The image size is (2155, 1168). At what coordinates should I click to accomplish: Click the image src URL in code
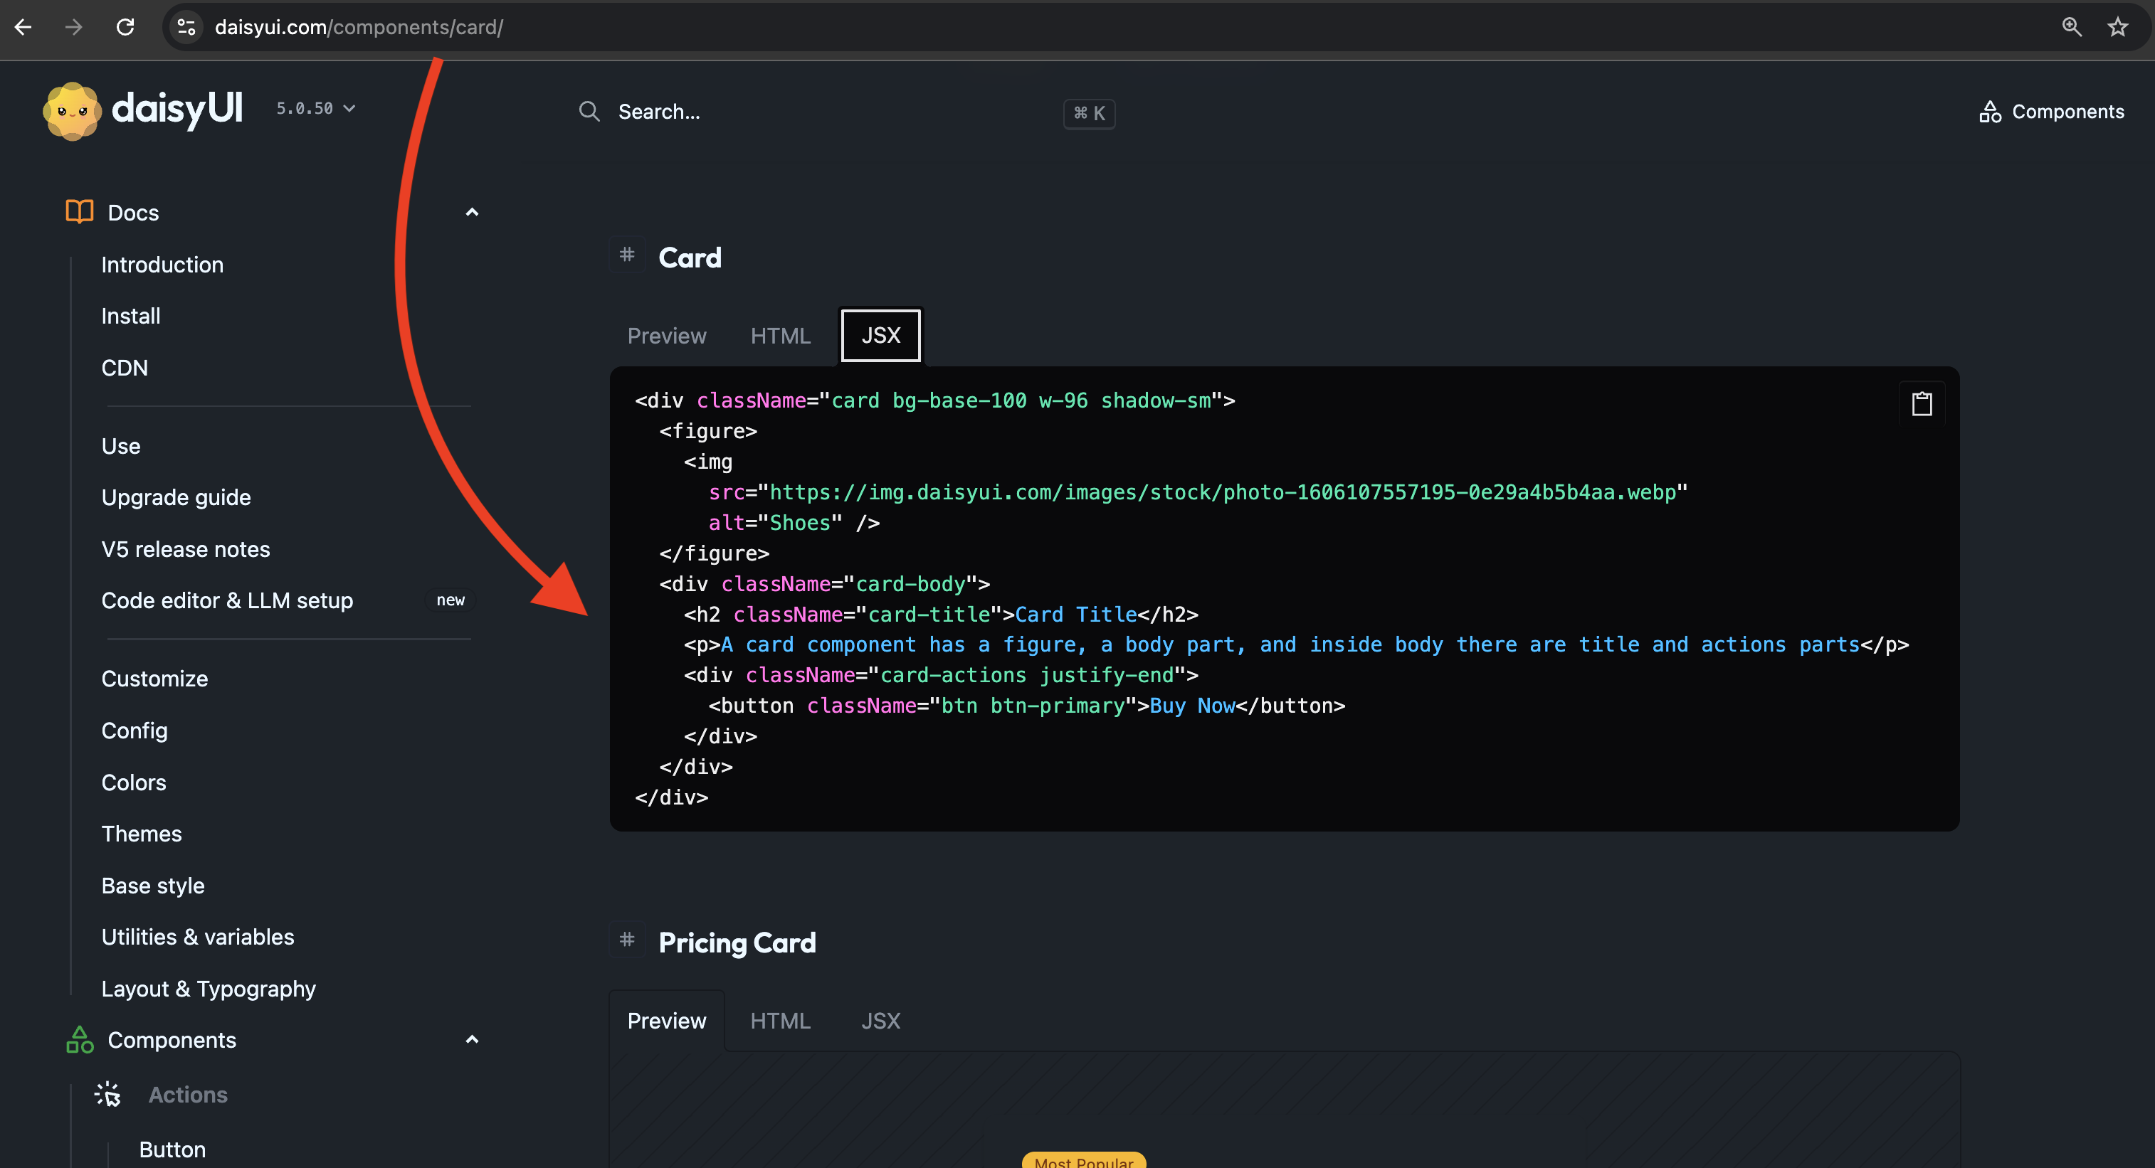pos(1223,492)
